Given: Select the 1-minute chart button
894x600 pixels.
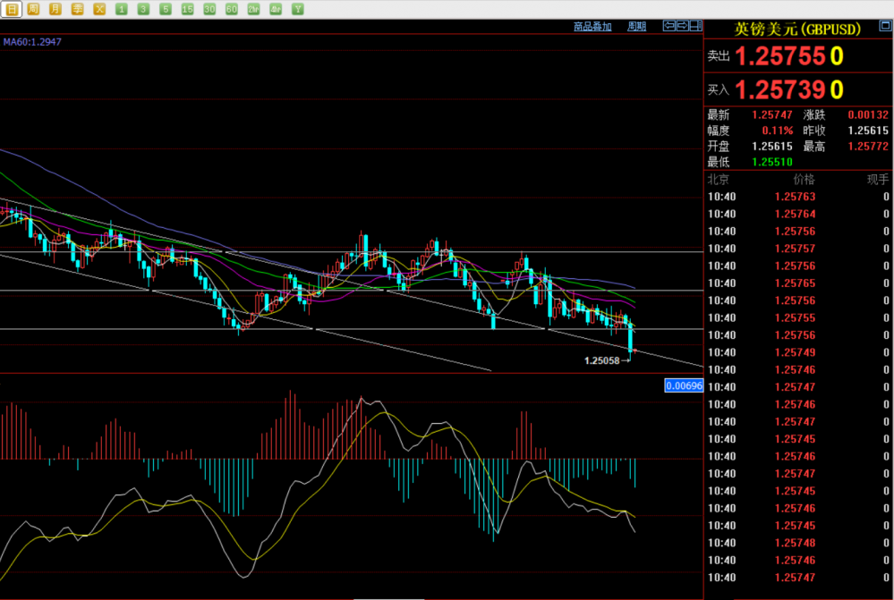Looking at the screenshot, I should [122, 9].
